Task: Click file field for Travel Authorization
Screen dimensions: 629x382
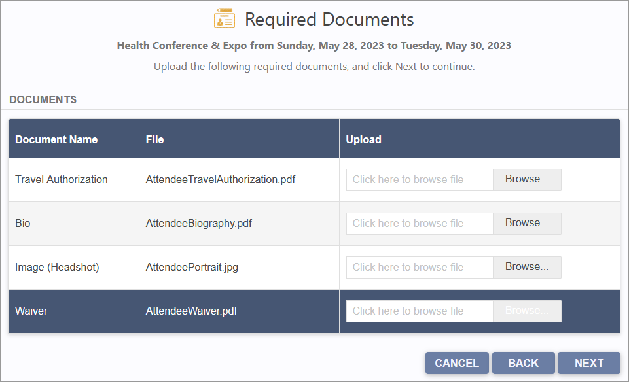Action: click(x=420, y=179)
